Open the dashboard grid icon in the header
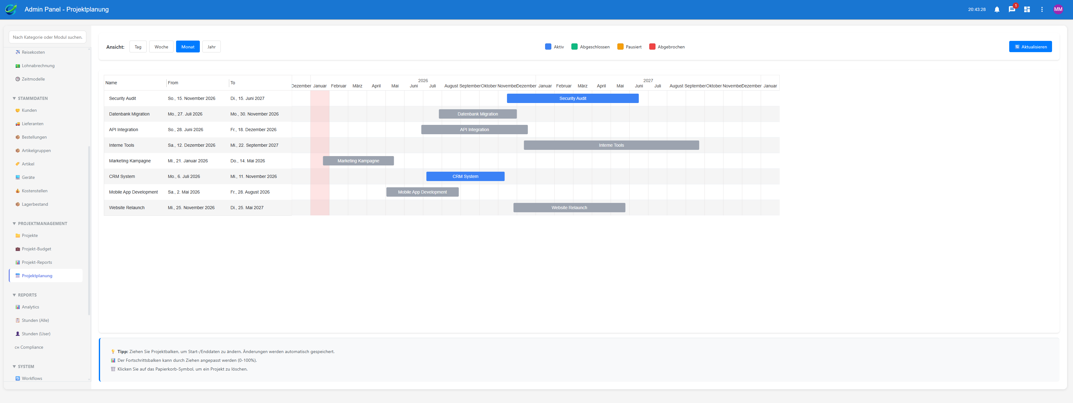This screenshot has height=403, width=1073. (x=1027, y=9)
